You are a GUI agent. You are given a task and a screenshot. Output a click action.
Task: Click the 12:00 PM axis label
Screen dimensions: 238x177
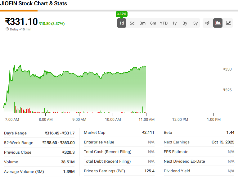(x=180, y=120)
